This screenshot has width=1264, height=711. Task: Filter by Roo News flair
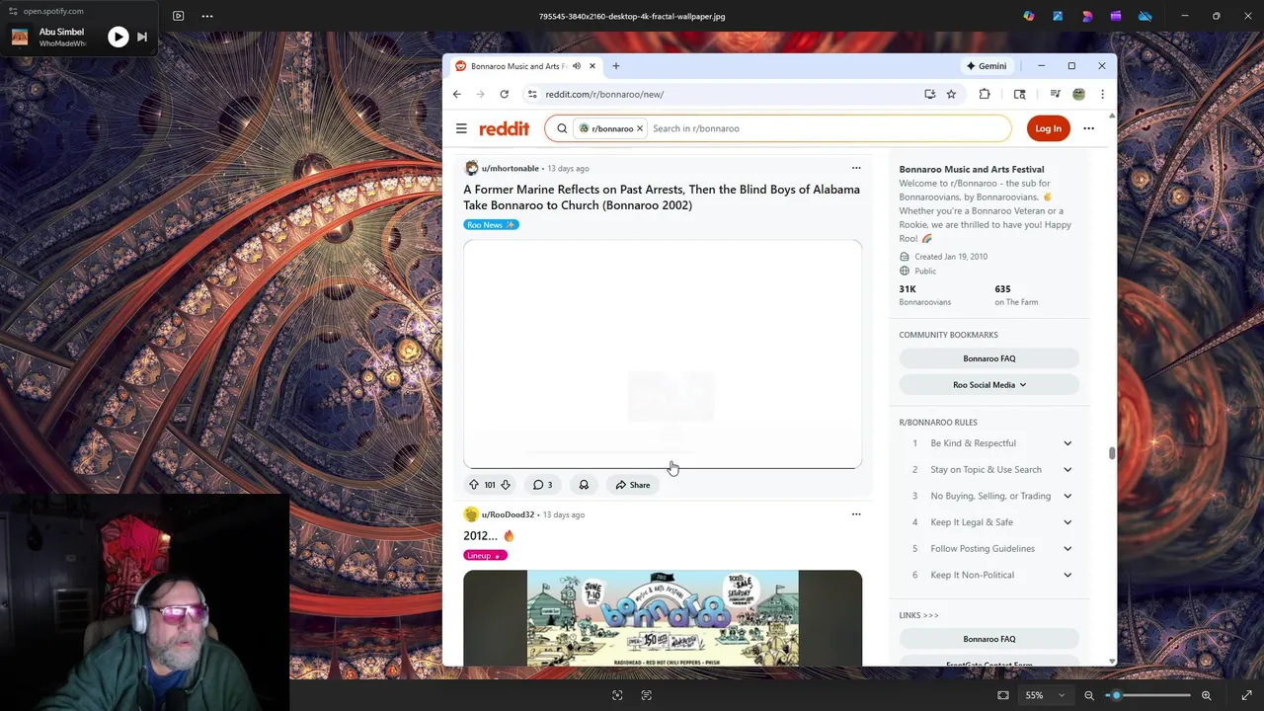pyautogui.click(x=491, y=225)
